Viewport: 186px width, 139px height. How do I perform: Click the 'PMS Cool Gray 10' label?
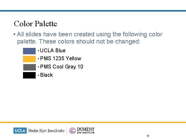[x=62, y=67]
